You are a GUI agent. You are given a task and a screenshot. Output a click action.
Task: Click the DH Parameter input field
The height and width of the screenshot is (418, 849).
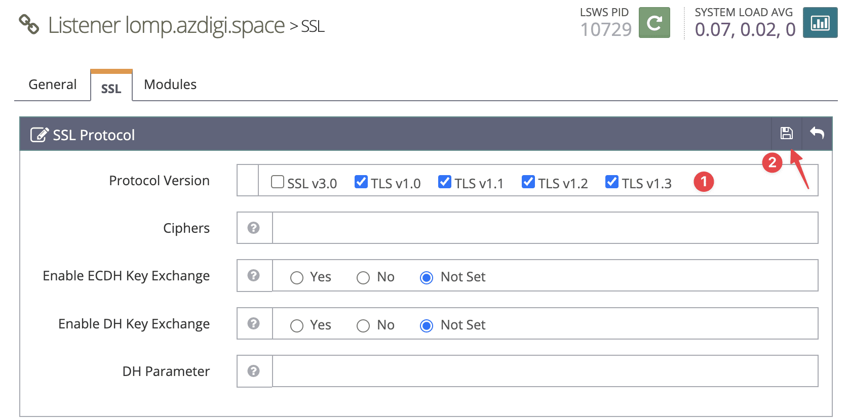tap(545, 371)
